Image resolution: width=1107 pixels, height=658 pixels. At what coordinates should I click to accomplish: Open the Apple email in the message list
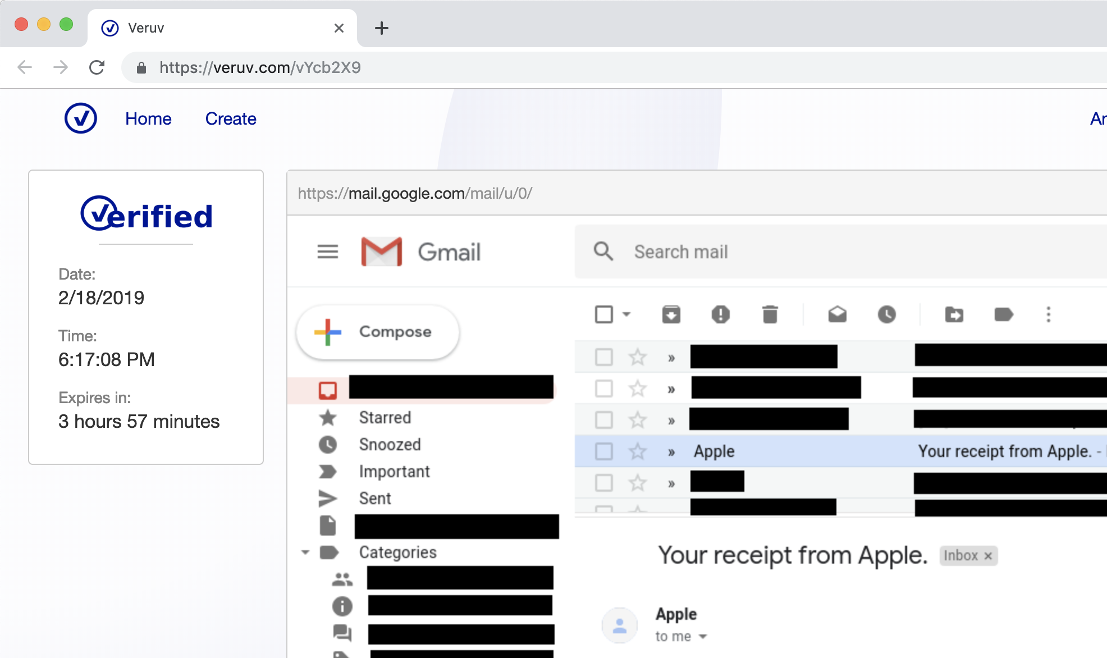pyautogui.click(x=841, y=451)
